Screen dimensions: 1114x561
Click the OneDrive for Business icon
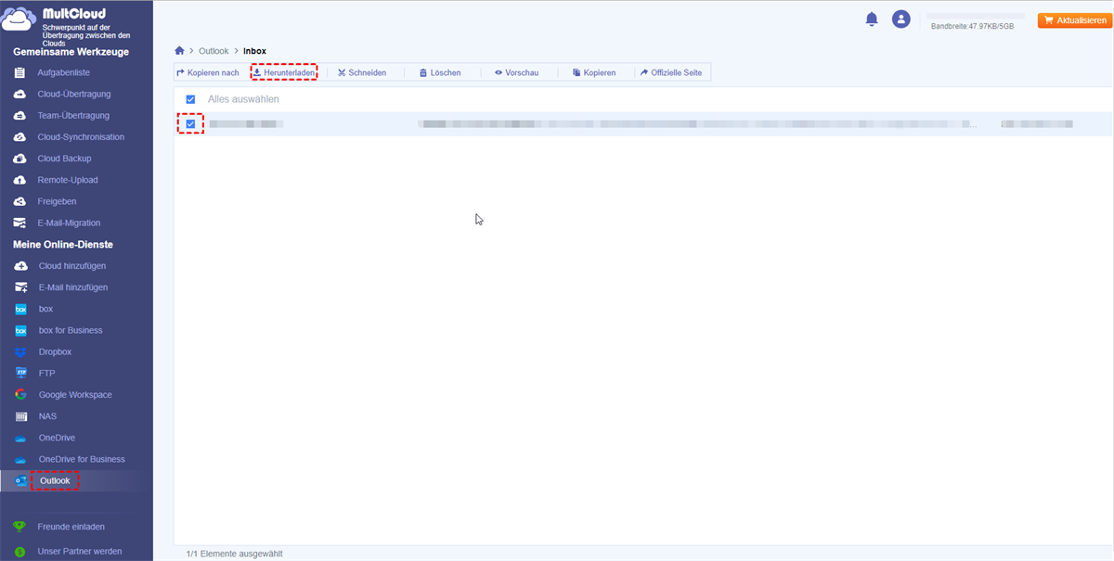[20, 459]
